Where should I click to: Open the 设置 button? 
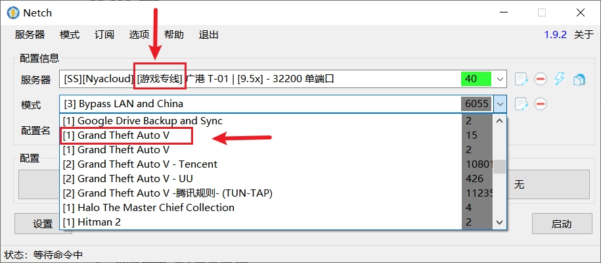[x=43, y=224]
